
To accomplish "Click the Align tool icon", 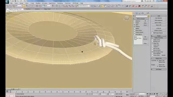I will (x=95, y=6).
